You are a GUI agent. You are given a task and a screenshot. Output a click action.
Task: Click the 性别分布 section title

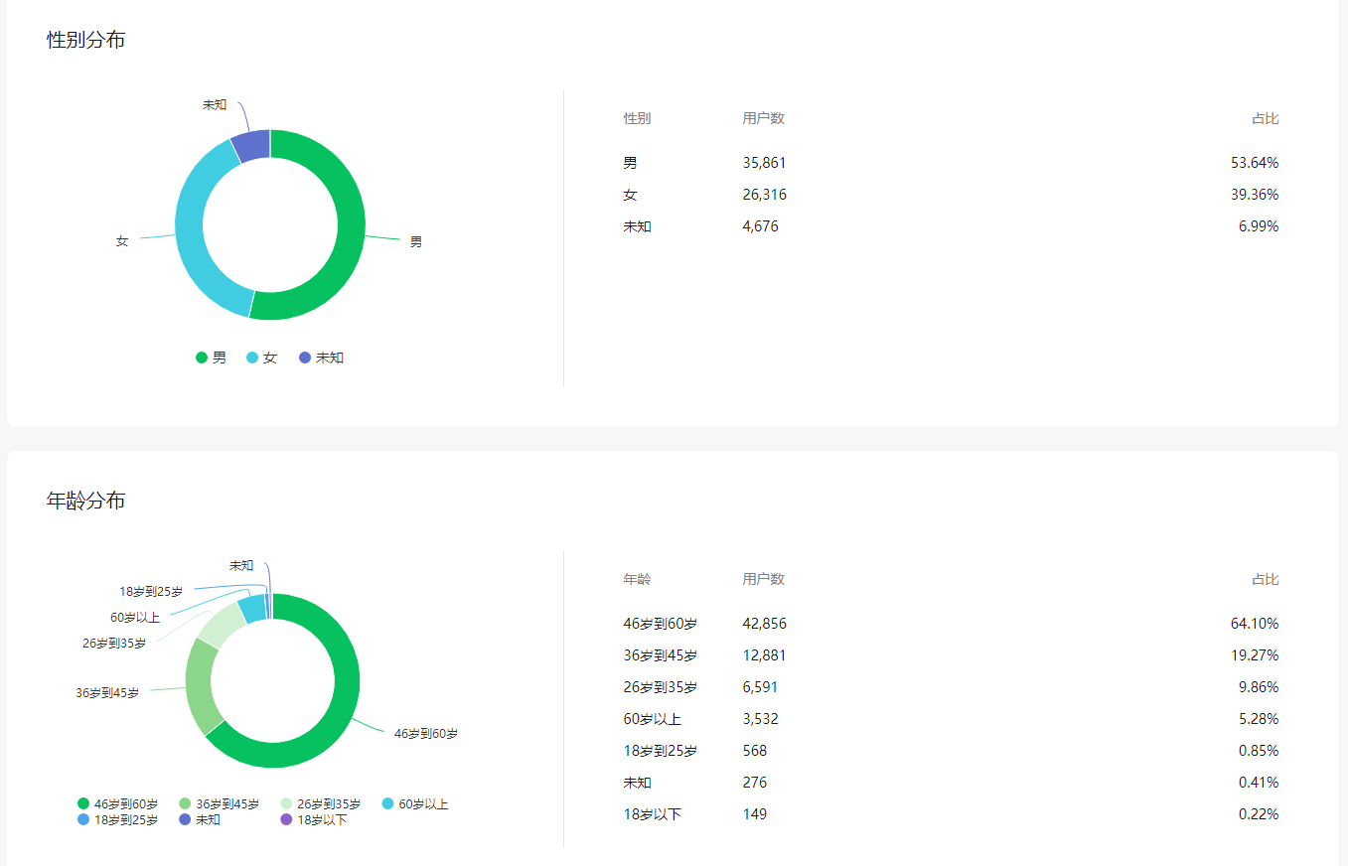click(86, 40)
